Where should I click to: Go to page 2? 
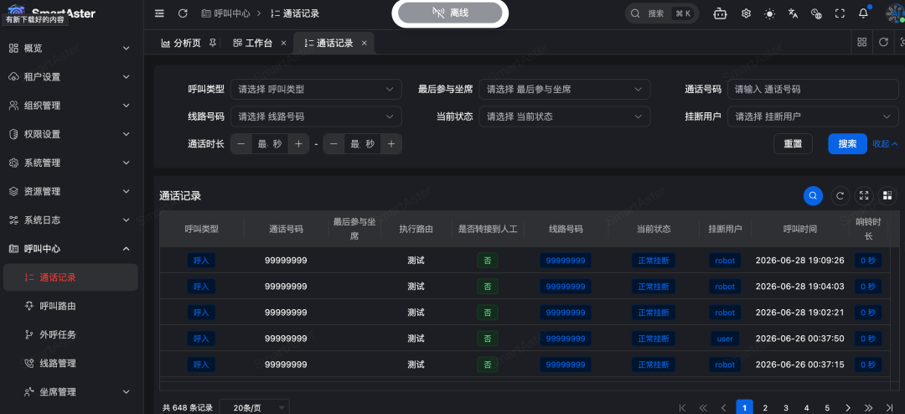765,407
